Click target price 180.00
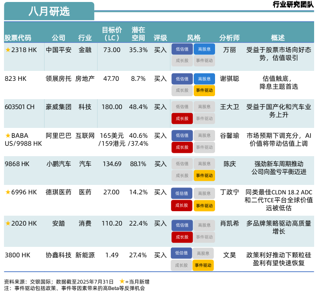 click(112, 107)
